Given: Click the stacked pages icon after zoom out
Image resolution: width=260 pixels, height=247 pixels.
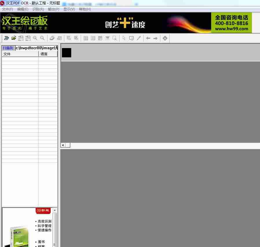Looking at the screenshot, I should pos(52,38).
